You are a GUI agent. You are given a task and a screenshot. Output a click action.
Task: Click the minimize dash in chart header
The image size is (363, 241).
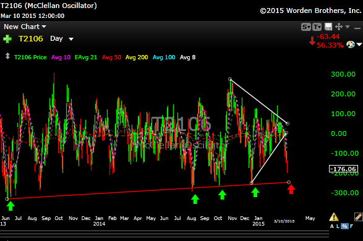357,28
